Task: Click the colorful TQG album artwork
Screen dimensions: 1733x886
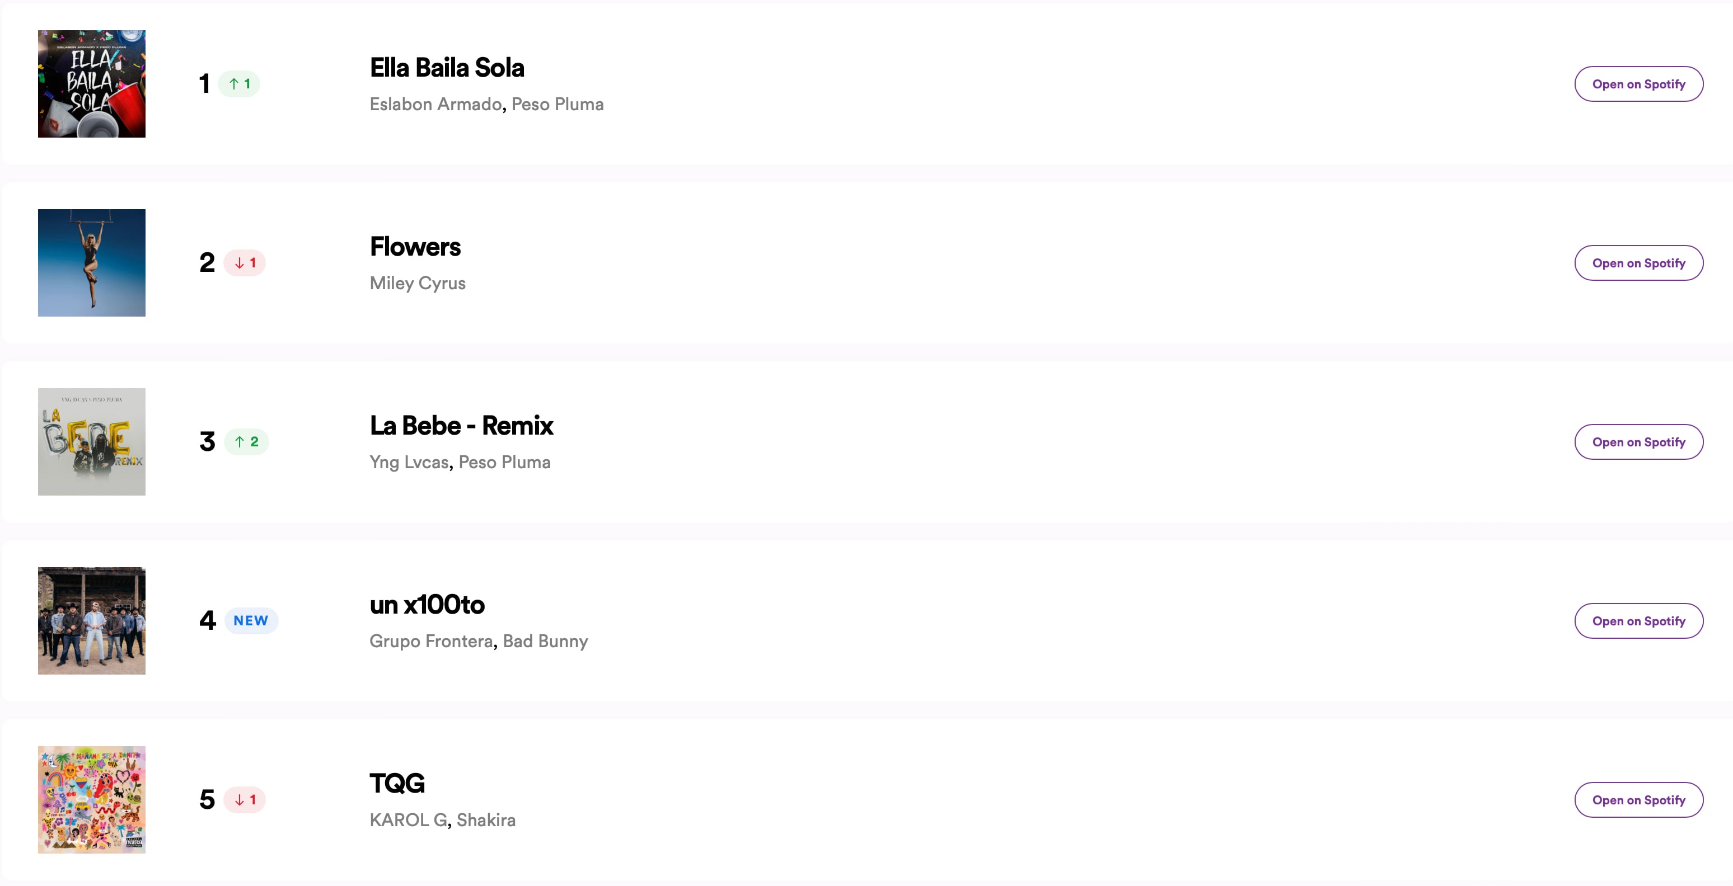Action: point(91,799)
